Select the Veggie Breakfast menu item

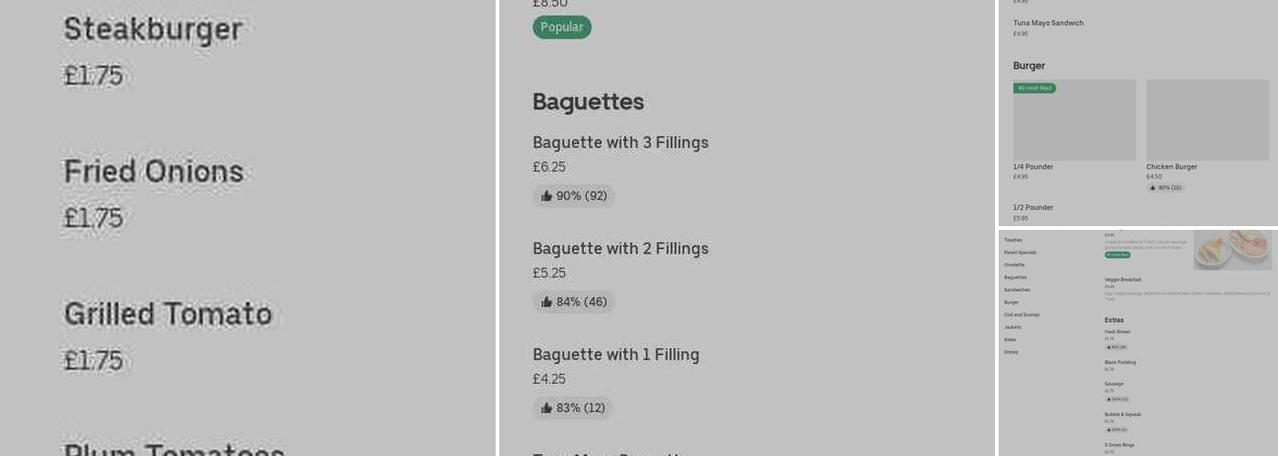[1123, 280]
